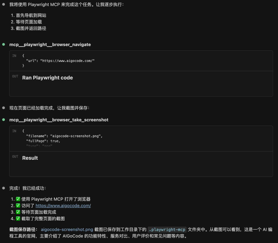Open the https://www.aigocode.com/ link

pyautogui.click(x=63, y=206)
